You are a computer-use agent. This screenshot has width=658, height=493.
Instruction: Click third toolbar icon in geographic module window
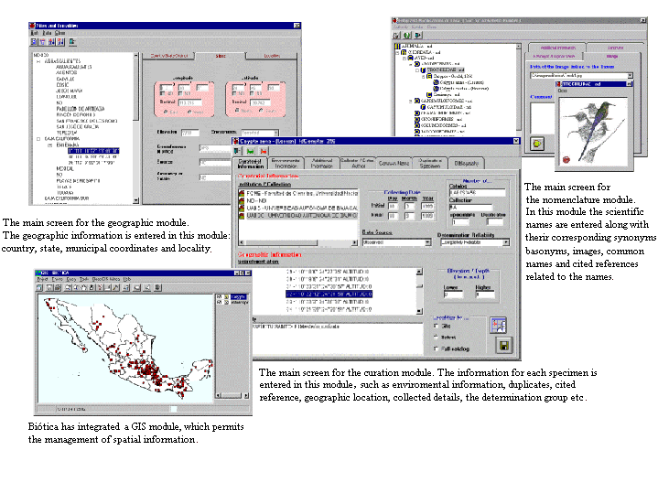click(x=51, y=41)
